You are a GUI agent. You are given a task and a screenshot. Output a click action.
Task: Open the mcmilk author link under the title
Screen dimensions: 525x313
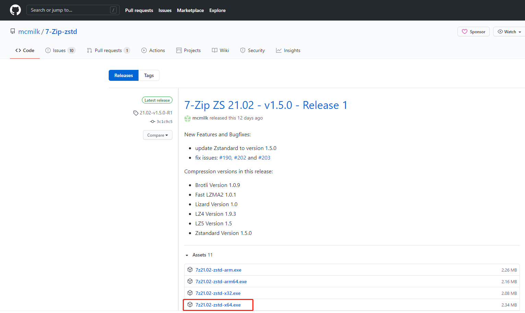200,118
